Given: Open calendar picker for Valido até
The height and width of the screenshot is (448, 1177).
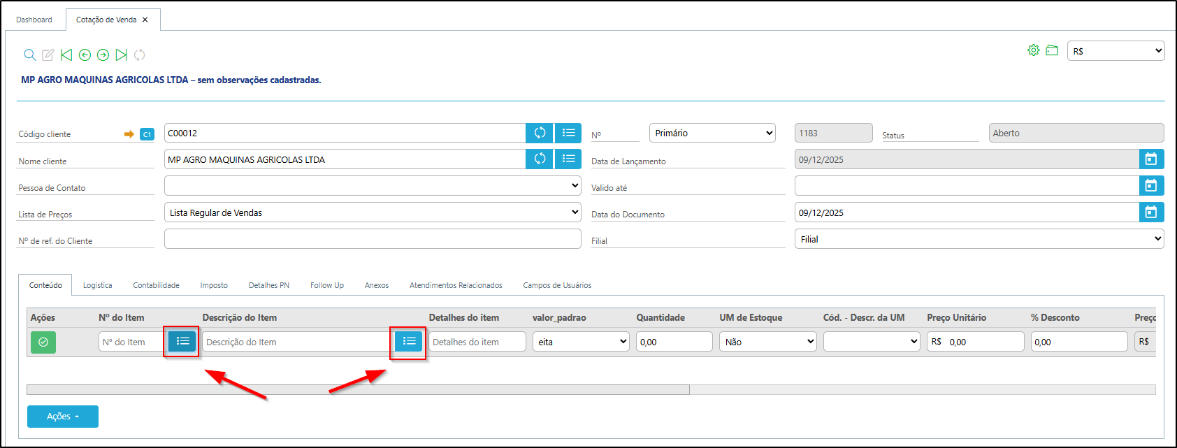Looking at the screenshot, I should pos(1151,186).
